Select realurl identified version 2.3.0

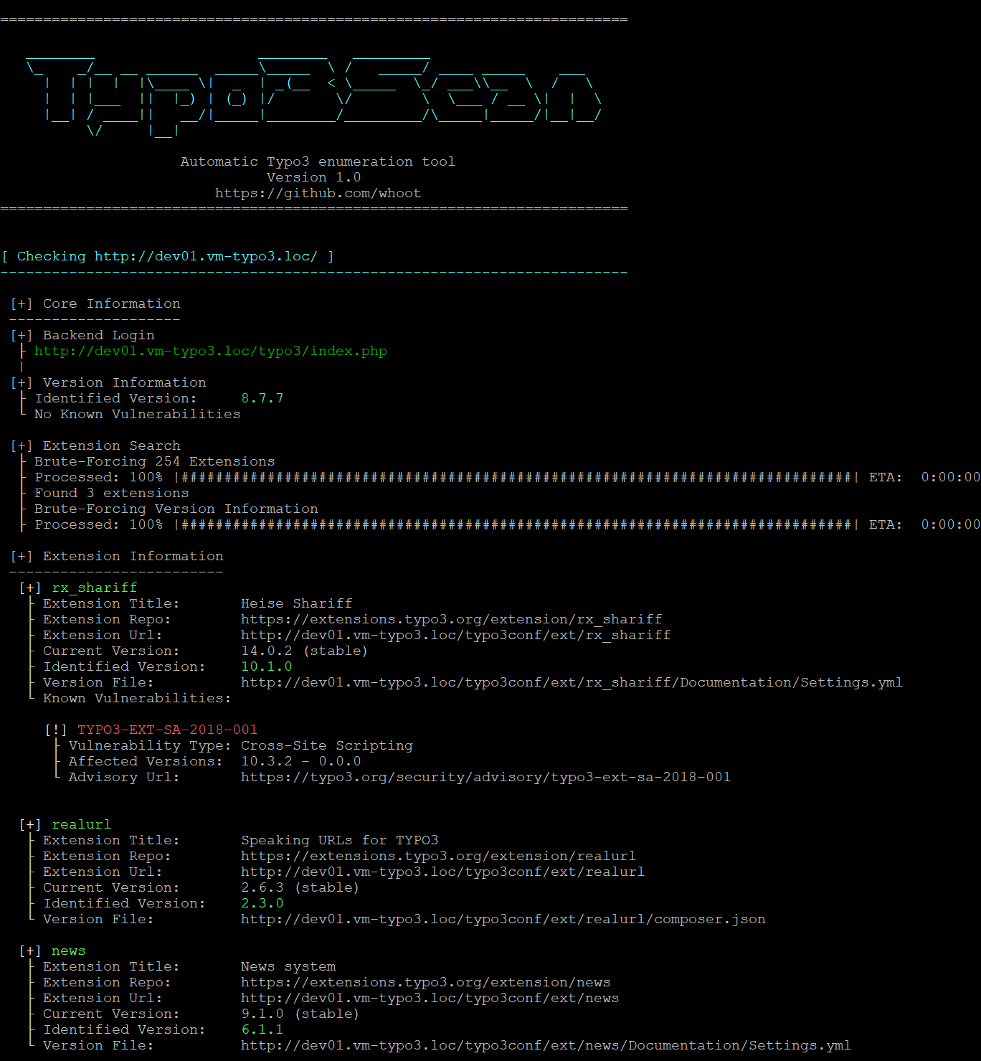point(262,903)
